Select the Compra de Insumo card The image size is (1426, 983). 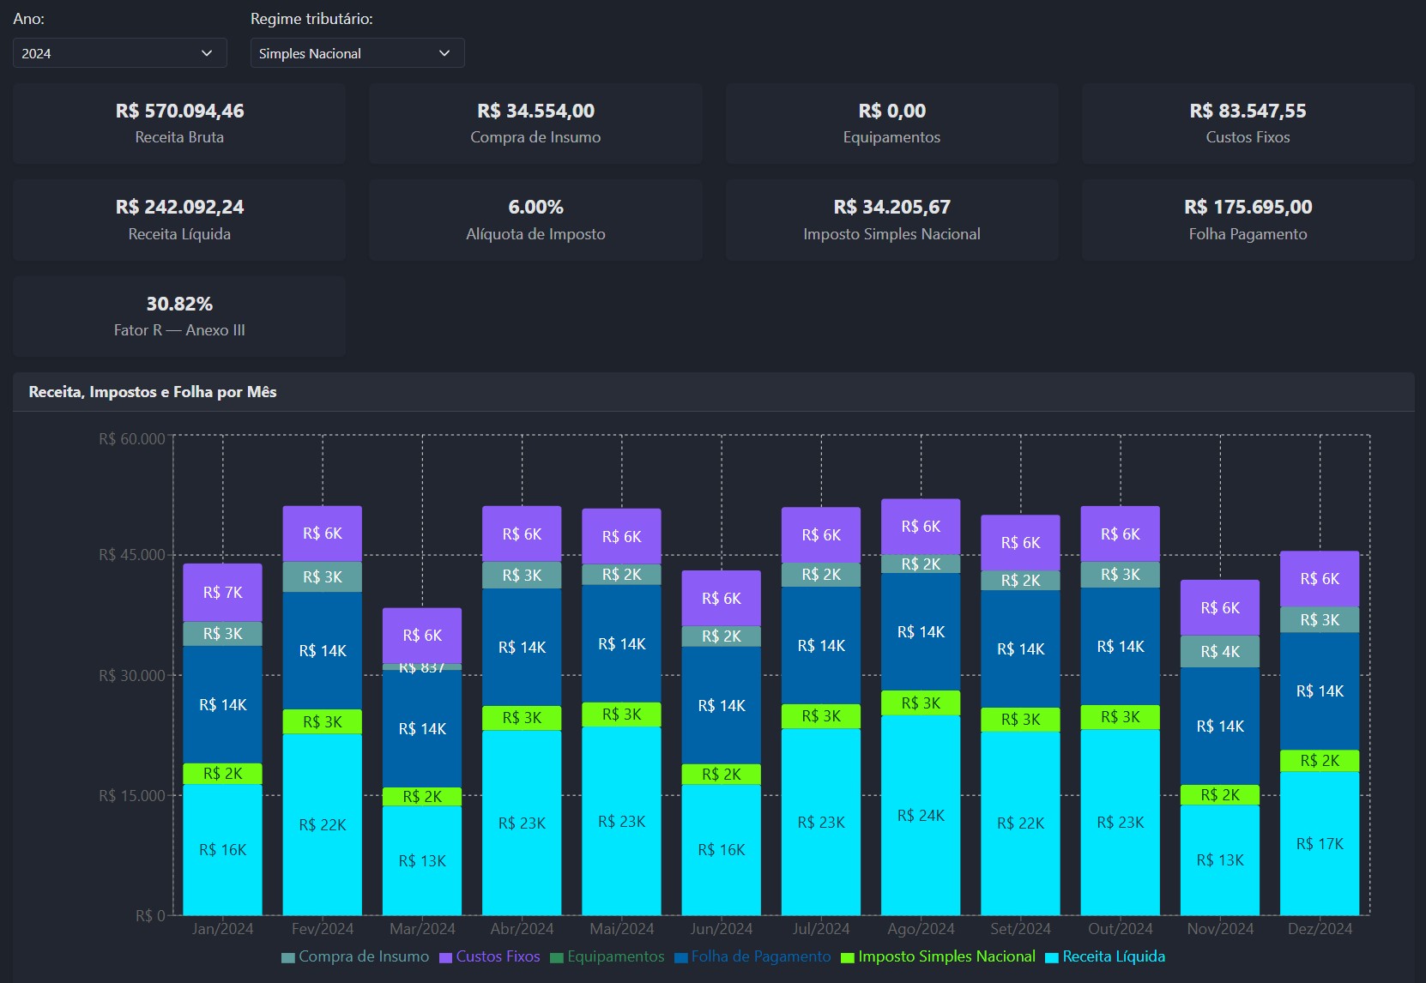click(x=535, y=124)
